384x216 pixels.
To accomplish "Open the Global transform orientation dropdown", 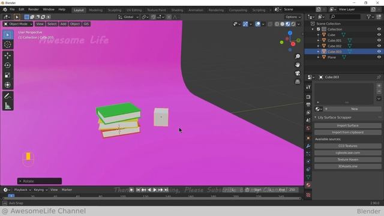I will (x=128, y=17).
